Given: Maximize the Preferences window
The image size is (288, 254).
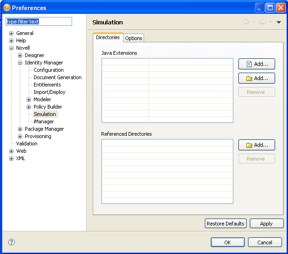Looking at the screenshot, I should click(270, 8).
